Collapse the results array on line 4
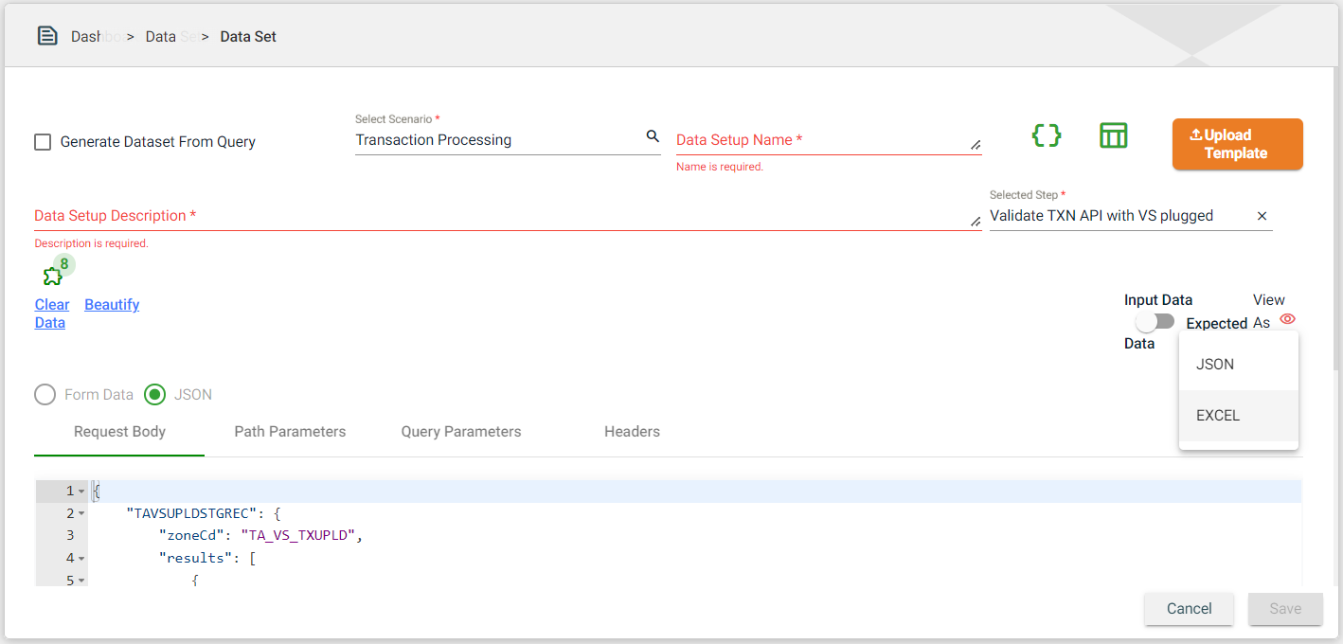Viewport: 1343px width, 644px height. [x=81, y=559]
